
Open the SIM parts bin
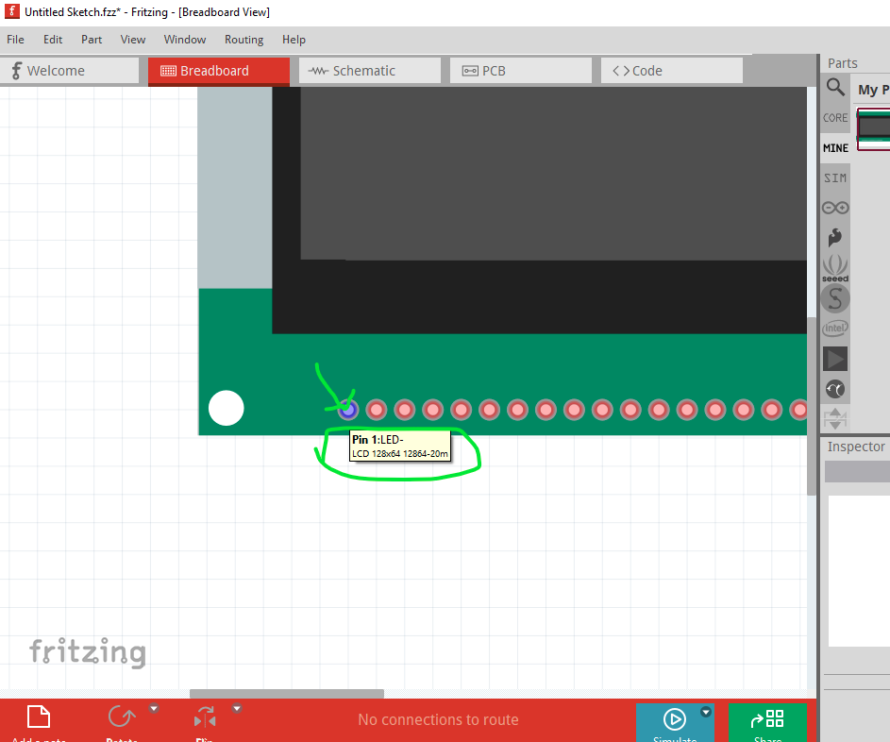click(x=835, y=177)
